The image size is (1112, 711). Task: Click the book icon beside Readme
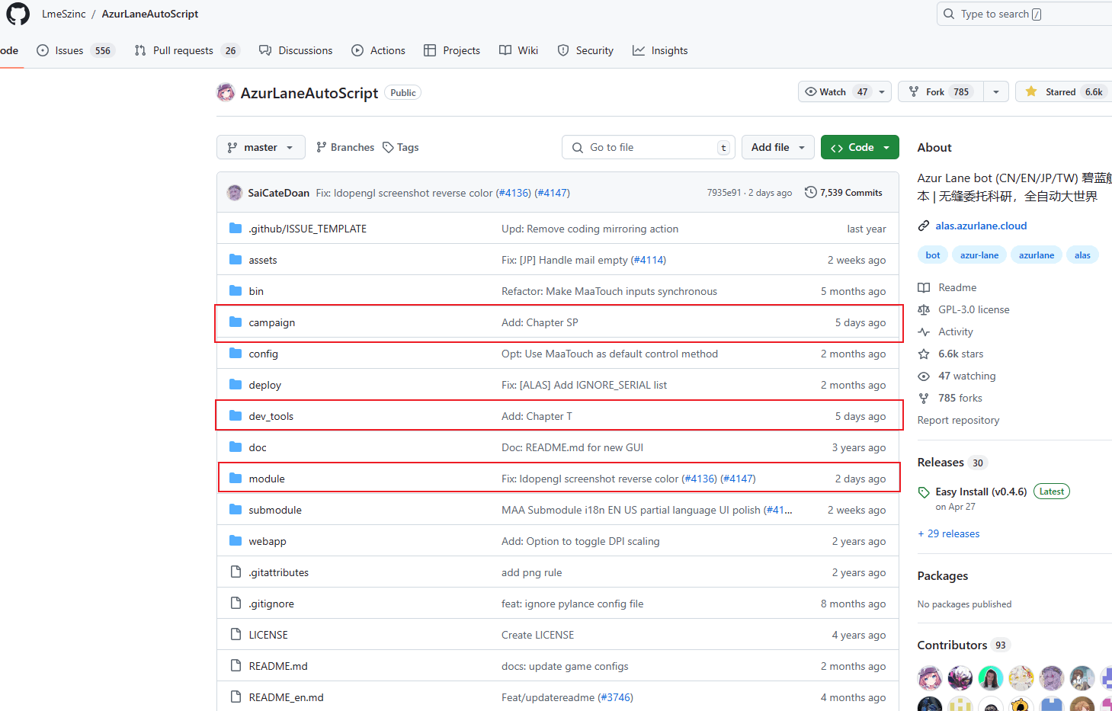point(924,287)
